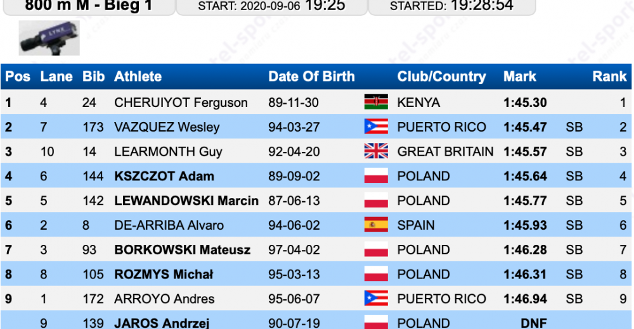Click the Date Of Birth column header
This screenshot has width=634, height=329.
tap(311, 77)
